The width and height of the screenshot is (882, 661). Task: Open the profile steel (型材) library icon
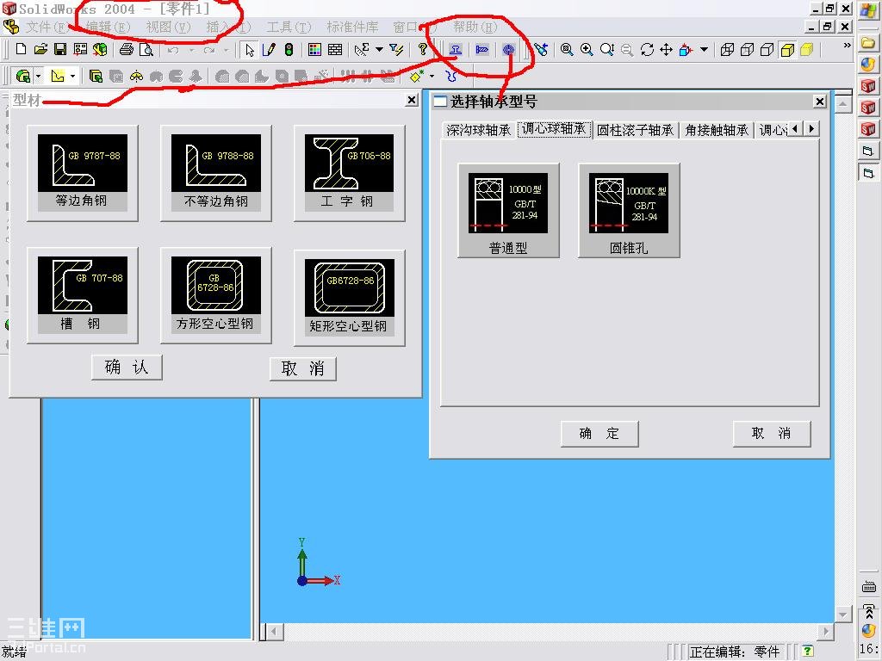click(456, 49)
